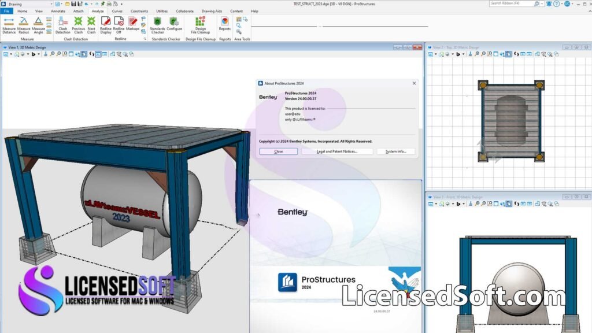
Task: Launch the Standards Checker
Action: 157,25
